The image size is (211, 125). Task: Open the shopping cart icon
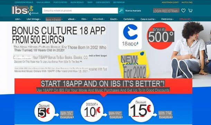tap(190, 10)
